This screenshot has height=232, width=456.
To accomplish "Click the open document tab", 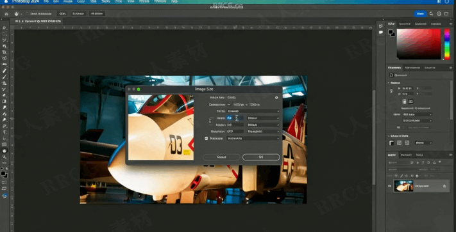I will coord(38,22).
